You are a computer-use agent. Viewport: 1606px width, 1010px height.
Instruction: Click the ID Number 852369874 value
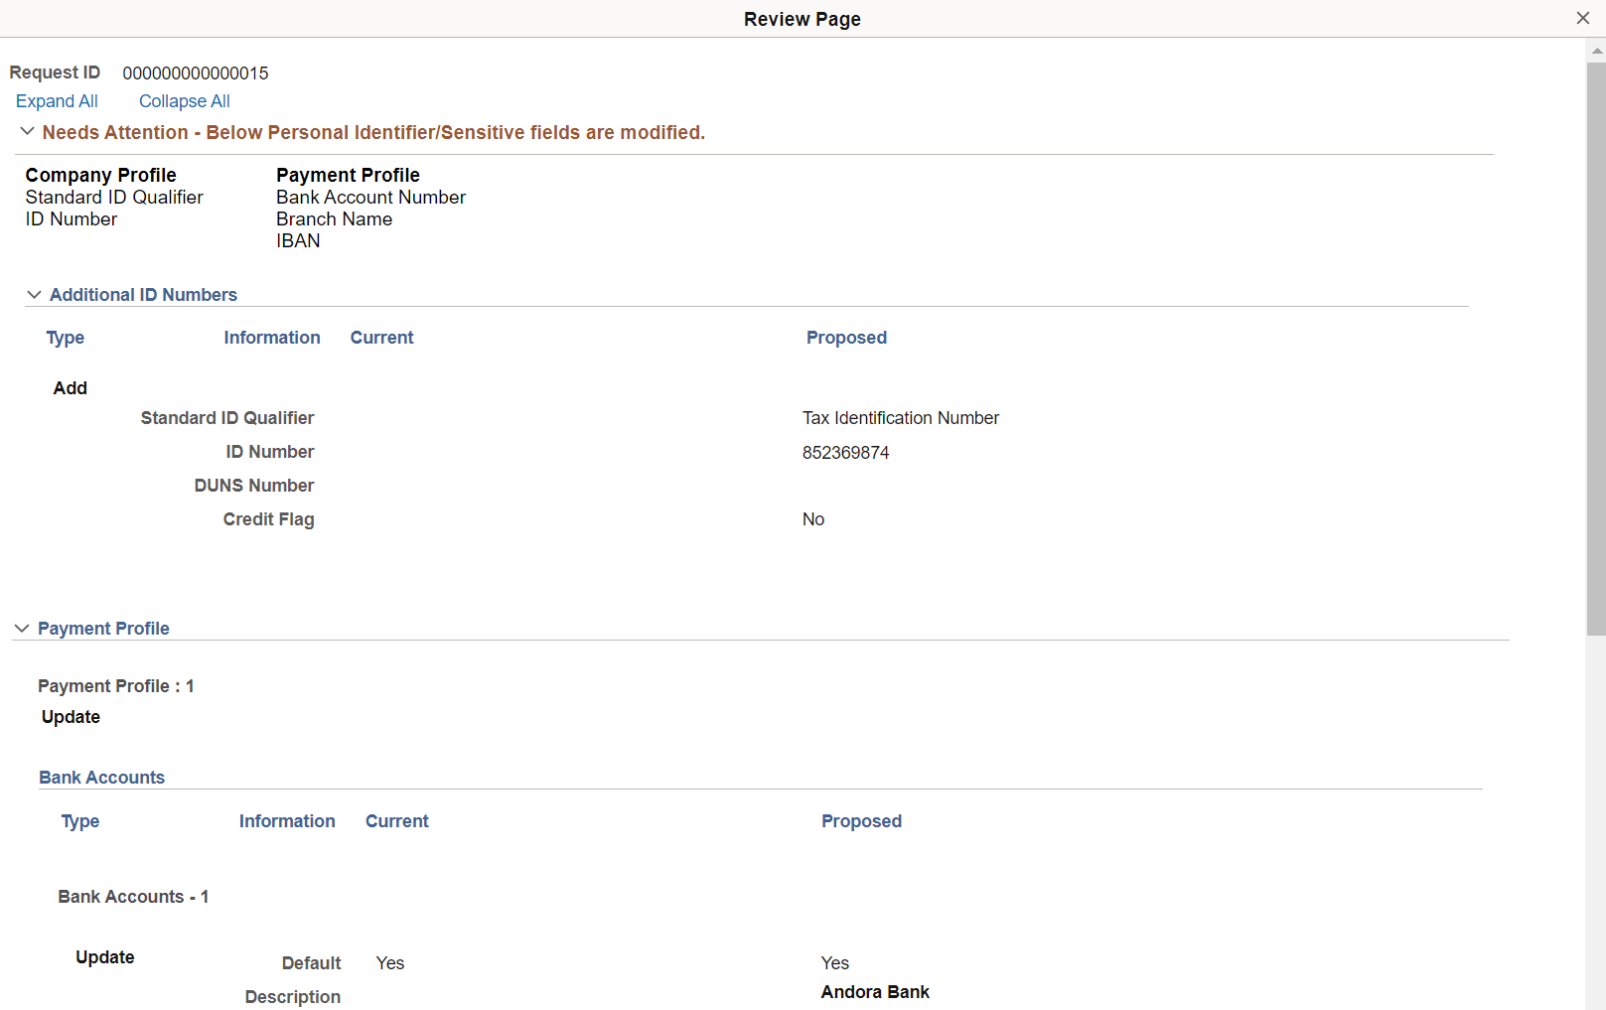tap(845, 452)
